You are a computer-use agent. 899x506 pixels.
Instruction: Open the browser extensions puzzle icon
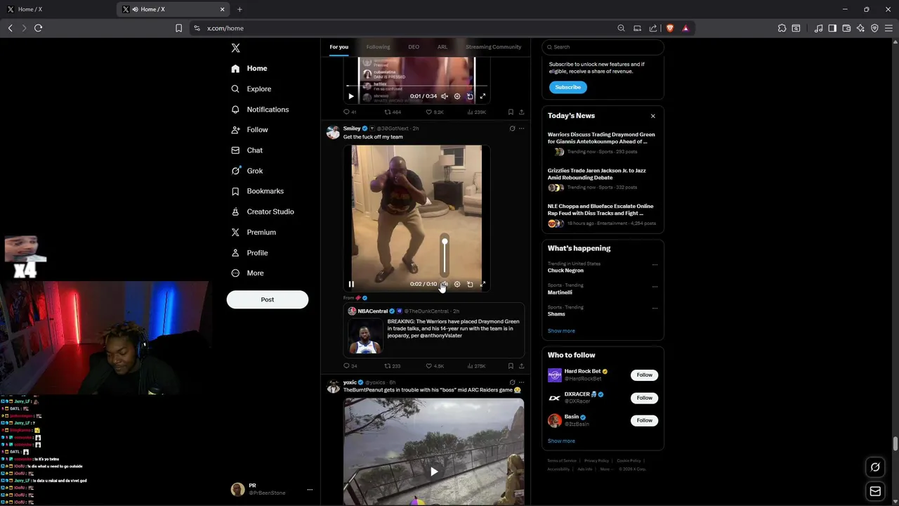pyautogui.click(x=782, y=28)
